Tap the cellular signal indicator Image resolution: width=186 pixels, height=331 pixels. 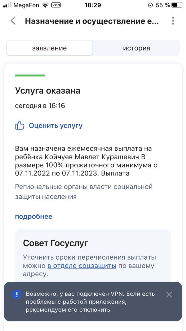click(x=7, y=5)
